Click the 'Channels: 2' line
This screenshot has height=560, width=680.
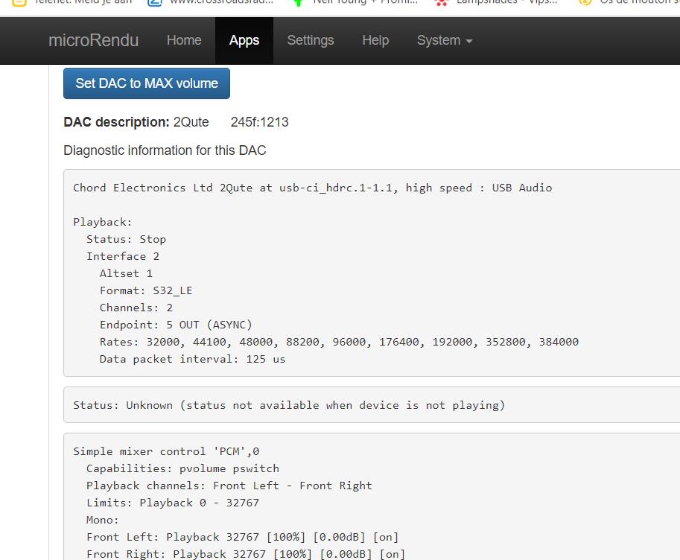(x=136, y=308)
